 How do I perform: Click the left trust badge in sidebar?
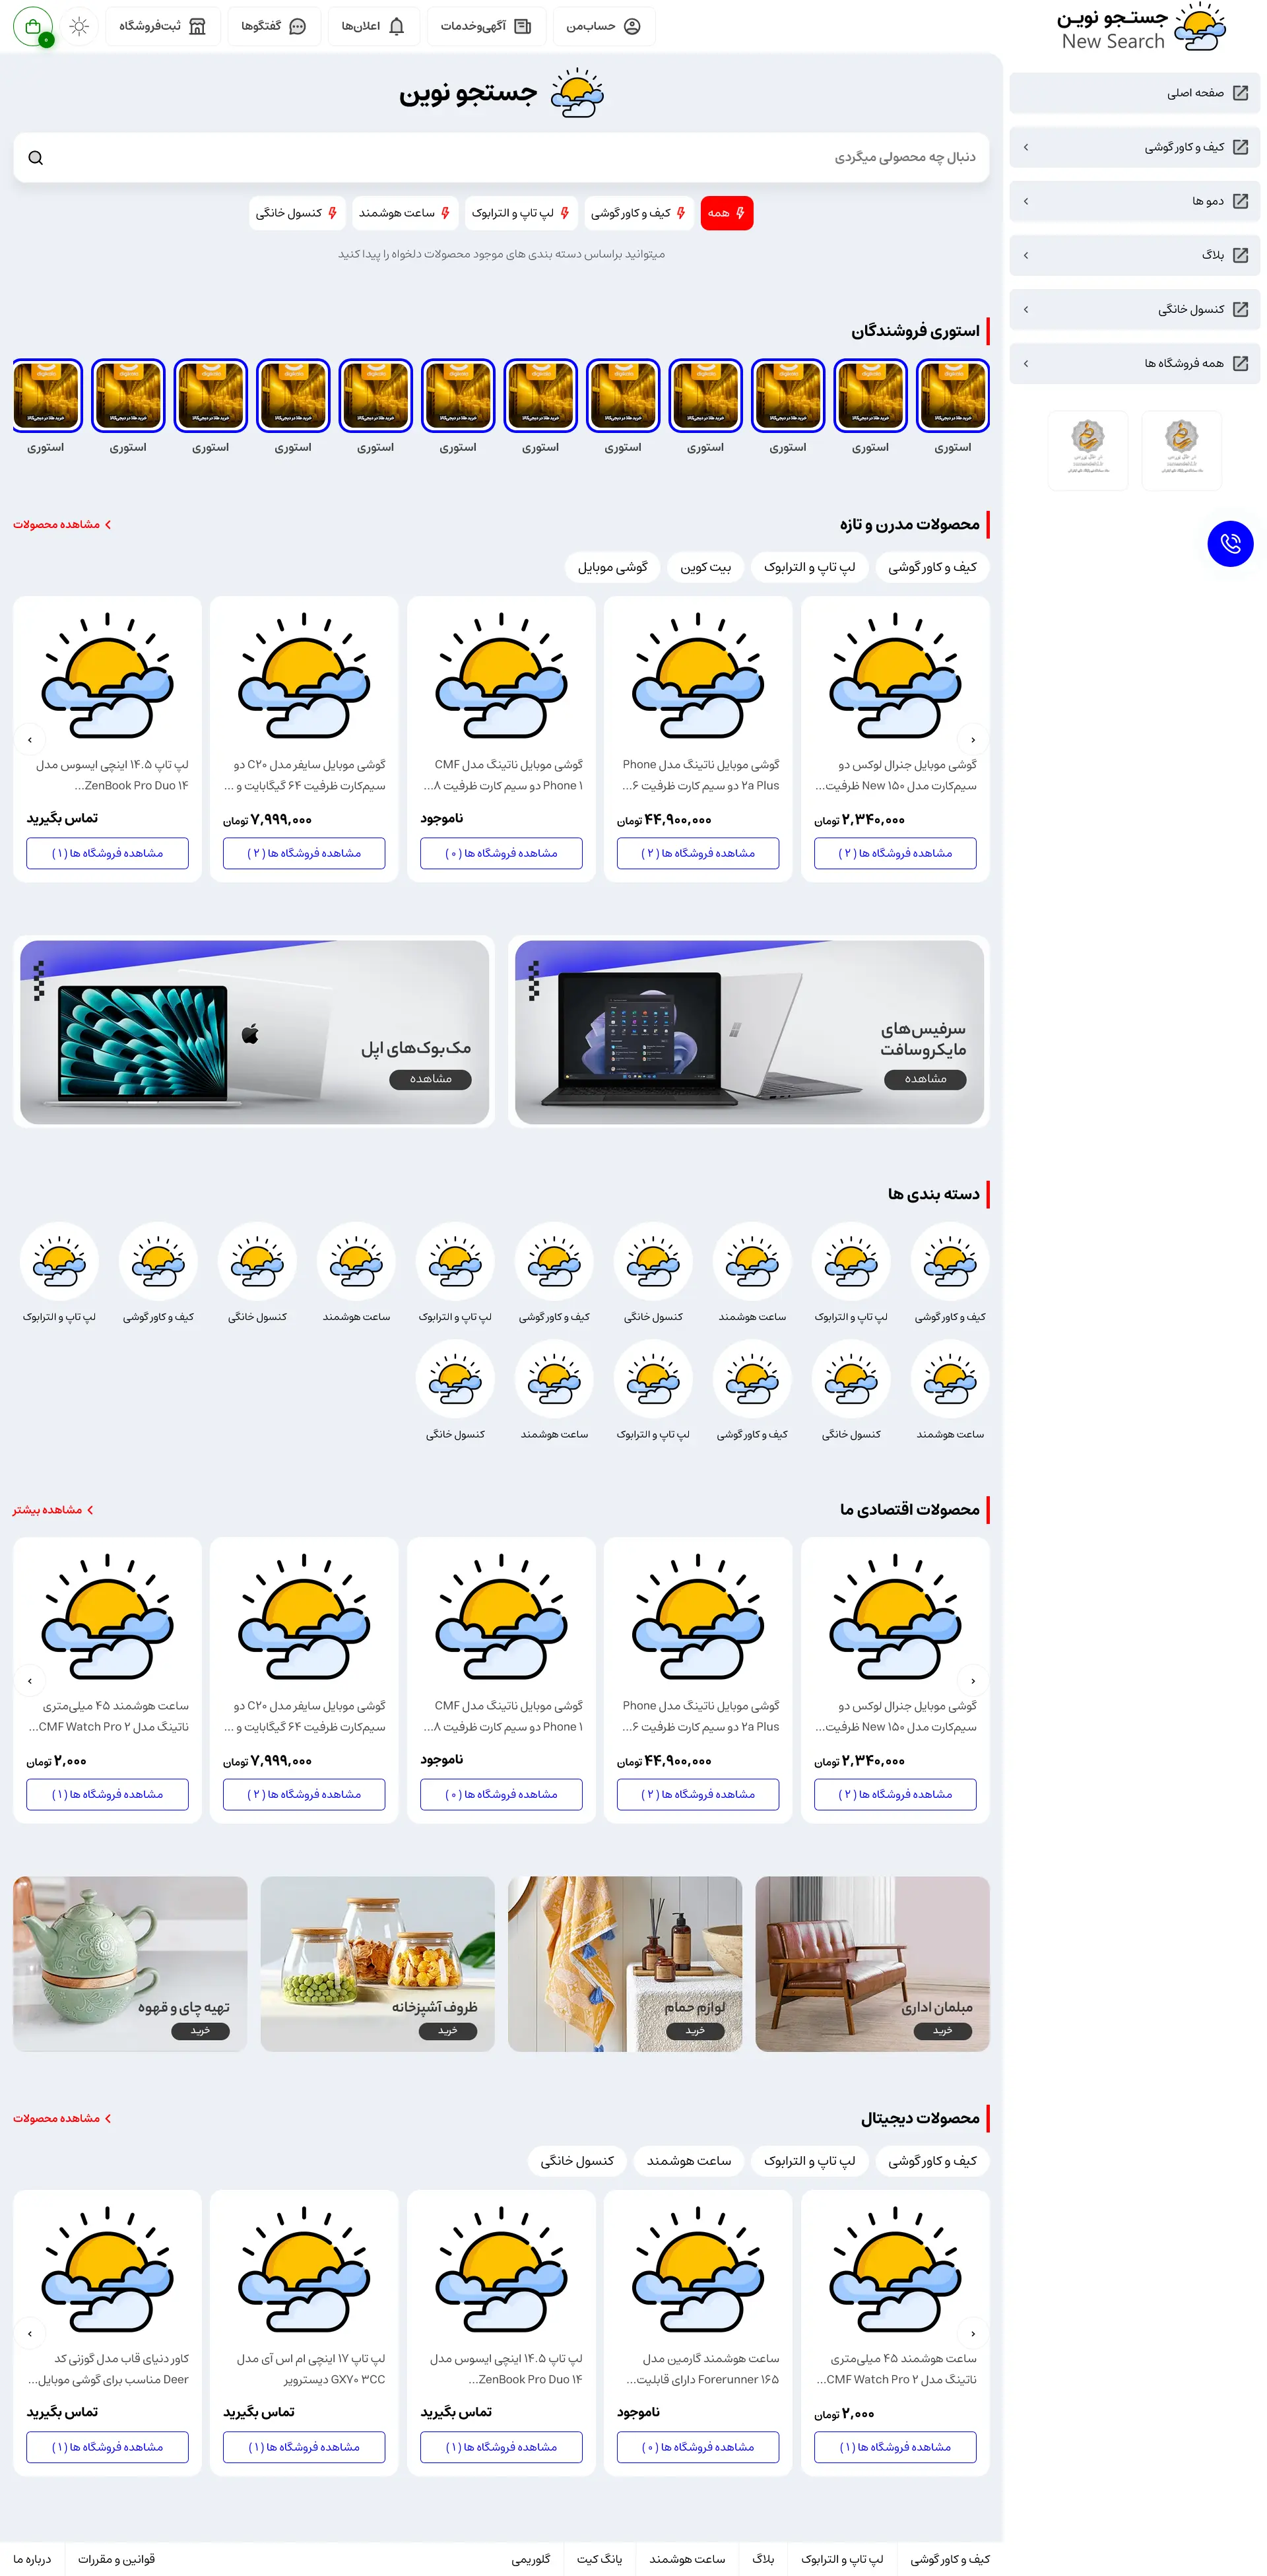pos(1088,450)
